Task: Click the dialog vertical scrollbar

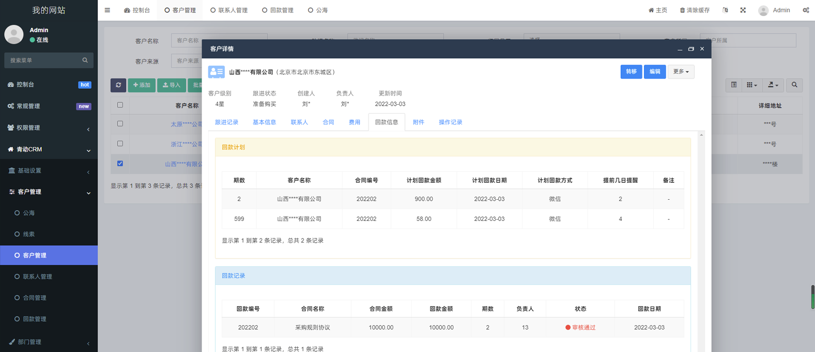Action: (x=701, y=206)
